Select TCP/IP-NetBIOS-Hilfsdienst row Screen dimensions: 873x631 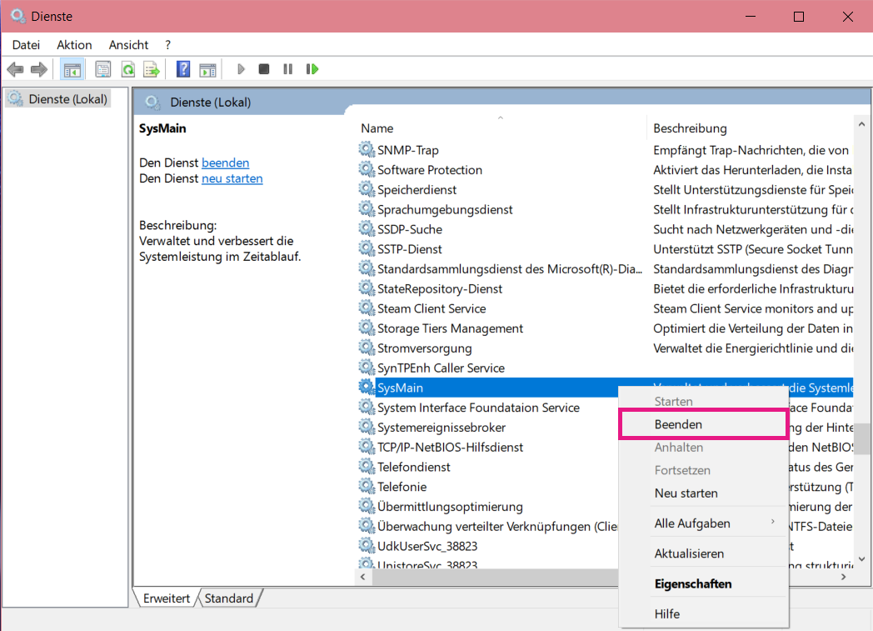(x=487, y=447)
